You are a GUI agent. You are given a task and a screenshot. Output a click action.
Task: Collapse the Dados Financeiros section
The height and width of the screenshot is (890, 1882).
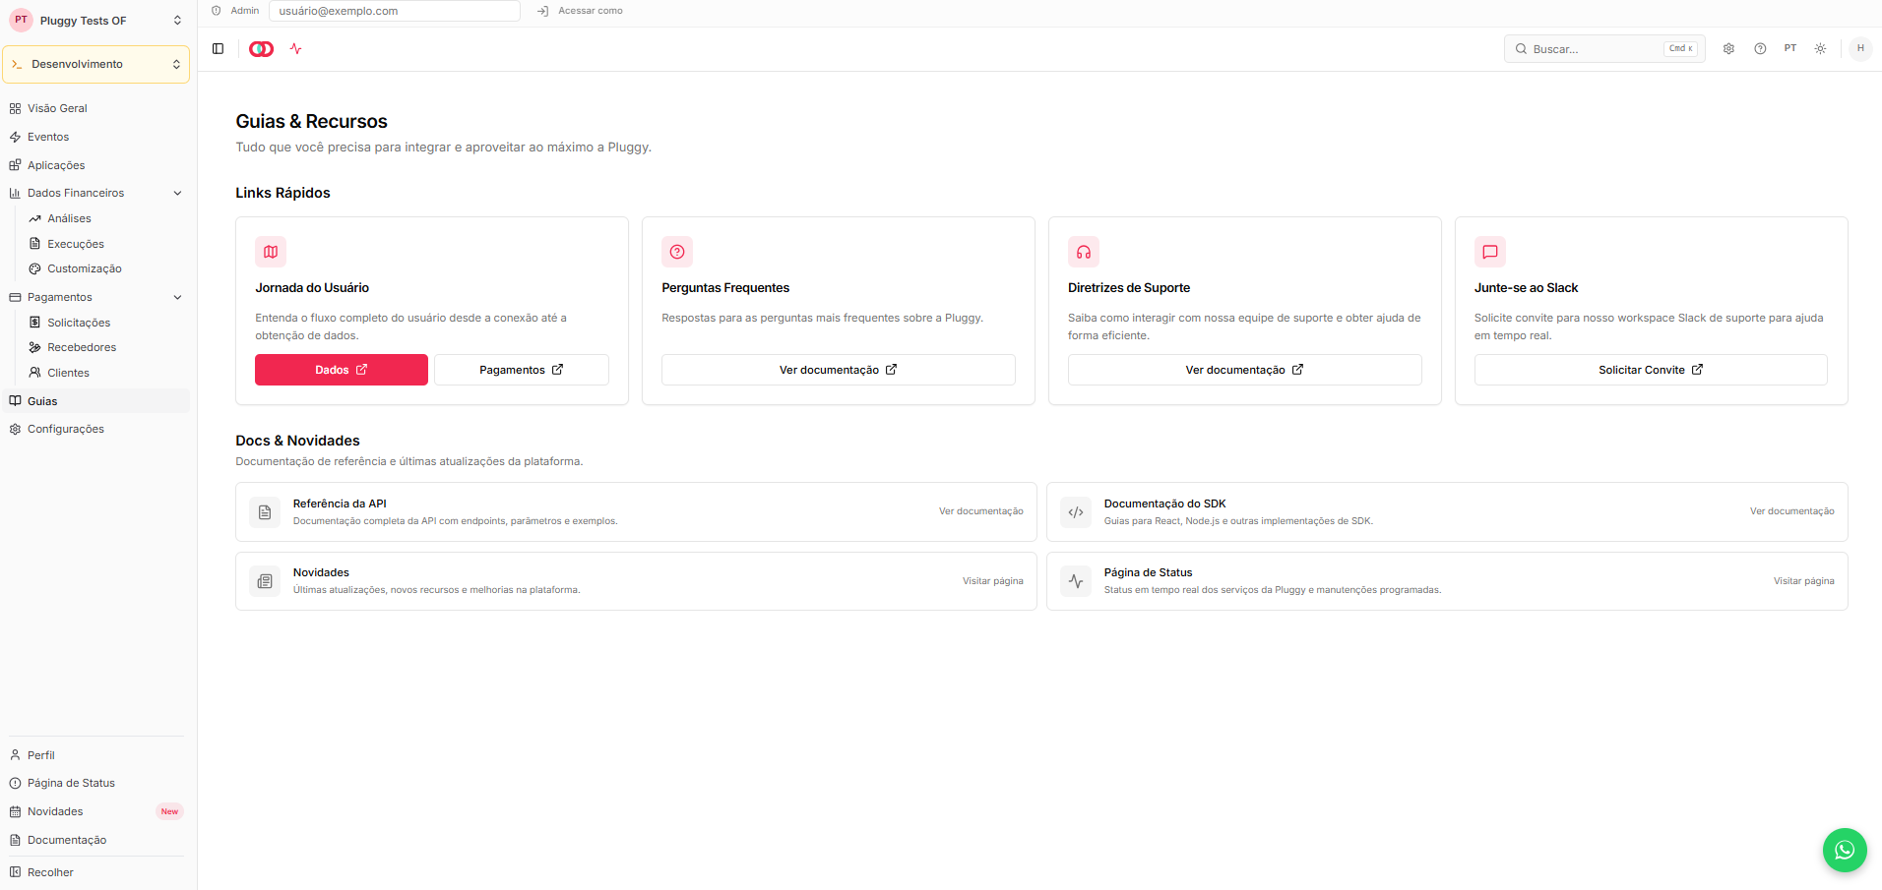coord(95,193)
